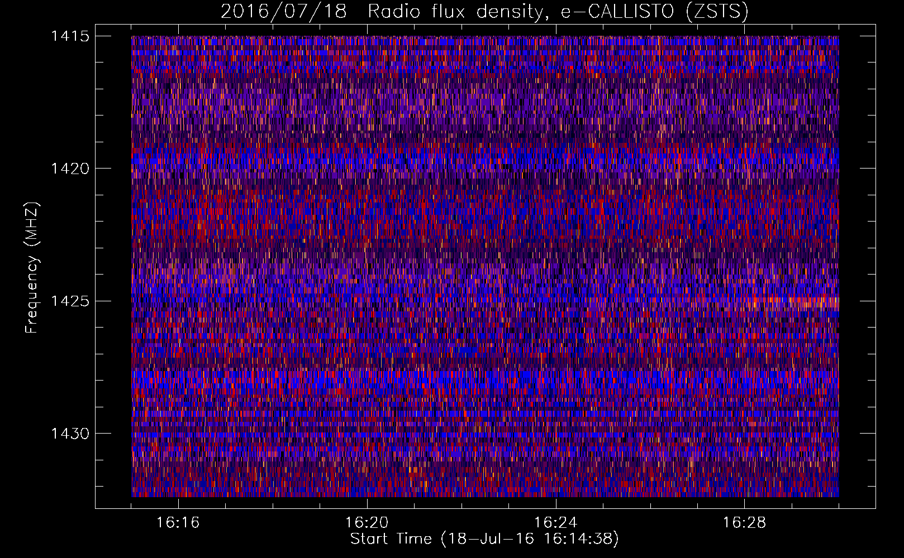Click the 16:20 time tick label

[367, 523]
